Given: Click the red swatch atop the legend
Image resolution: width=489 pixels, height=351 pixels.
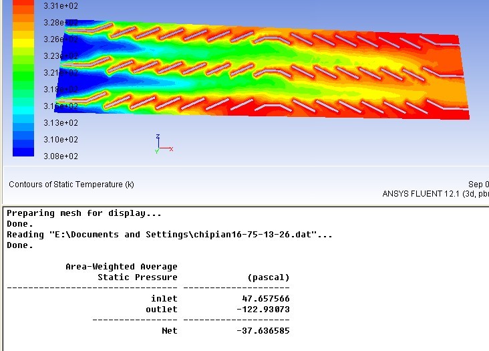Looking at the screenshot, I should (23, 5).
